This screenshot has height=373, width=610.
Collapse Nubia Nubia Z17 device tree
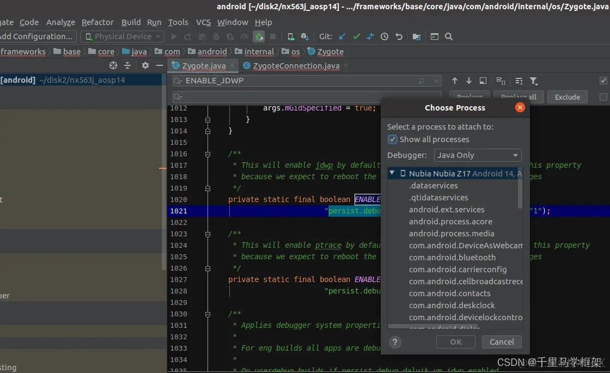click(392, 174)
